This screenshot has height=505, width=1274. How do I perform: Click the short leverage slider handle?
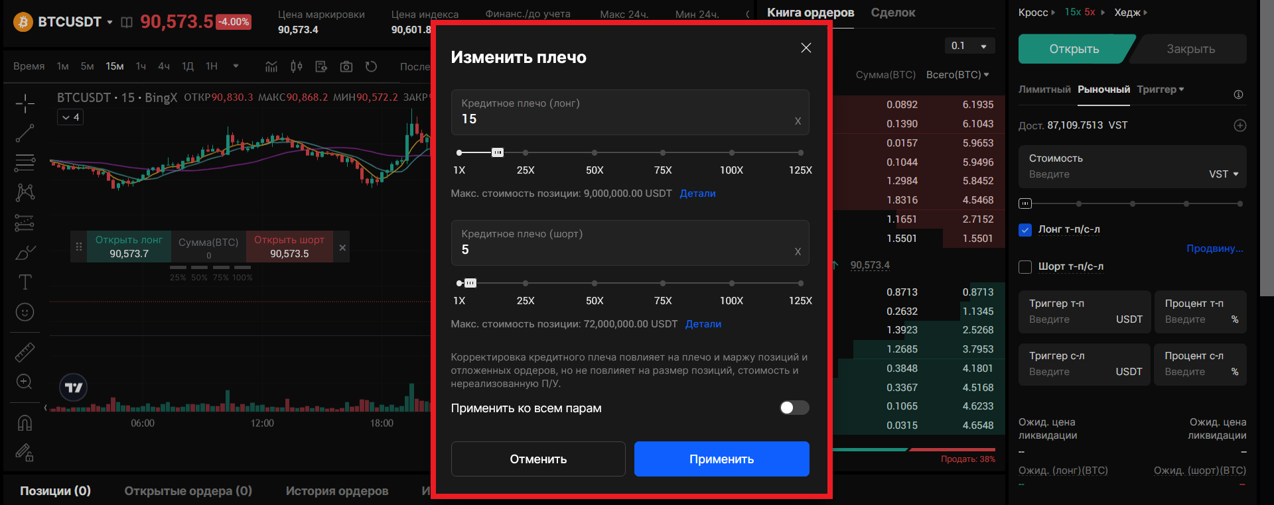coord(470,283)
